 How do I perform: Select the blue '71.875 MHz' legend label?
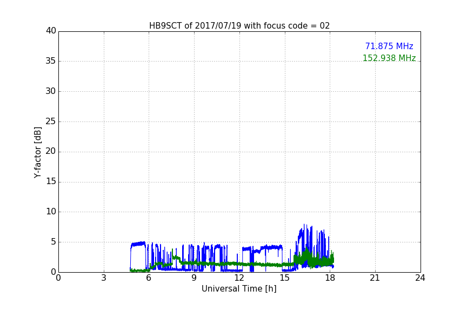389,46
